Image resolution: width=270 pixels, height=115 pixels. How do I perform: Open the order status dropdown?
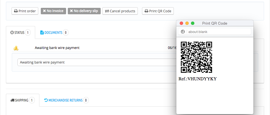[x=96, y=62]
